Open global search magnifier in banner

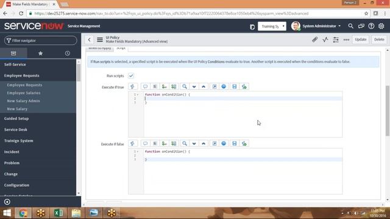[351, 26]
